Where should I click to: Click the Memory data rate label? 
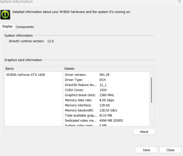78,100
